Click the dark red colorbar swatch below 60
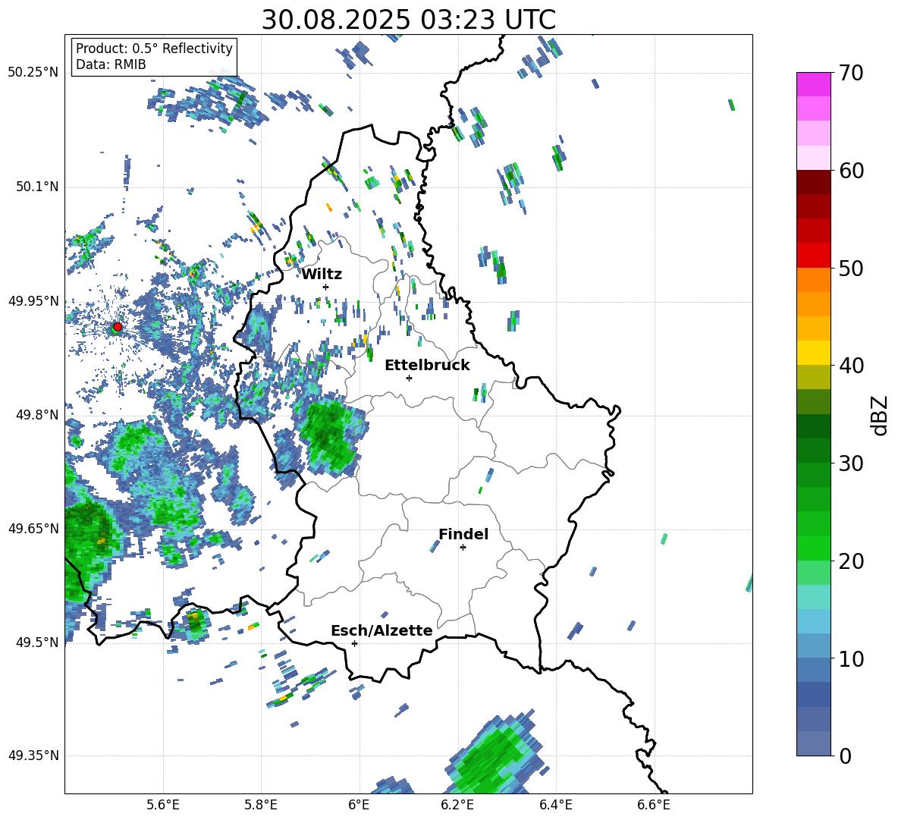Screen dimensions: 898x820 [x=813, y=182]
